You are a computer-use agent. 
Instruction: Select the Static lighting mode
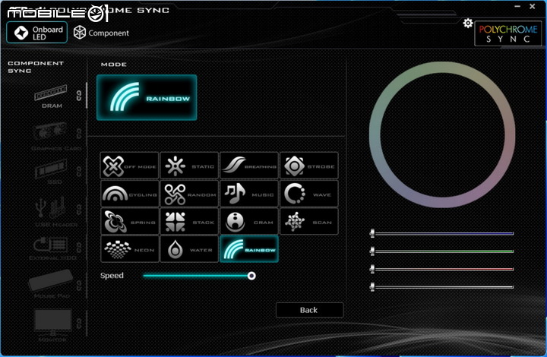[189, 166]
